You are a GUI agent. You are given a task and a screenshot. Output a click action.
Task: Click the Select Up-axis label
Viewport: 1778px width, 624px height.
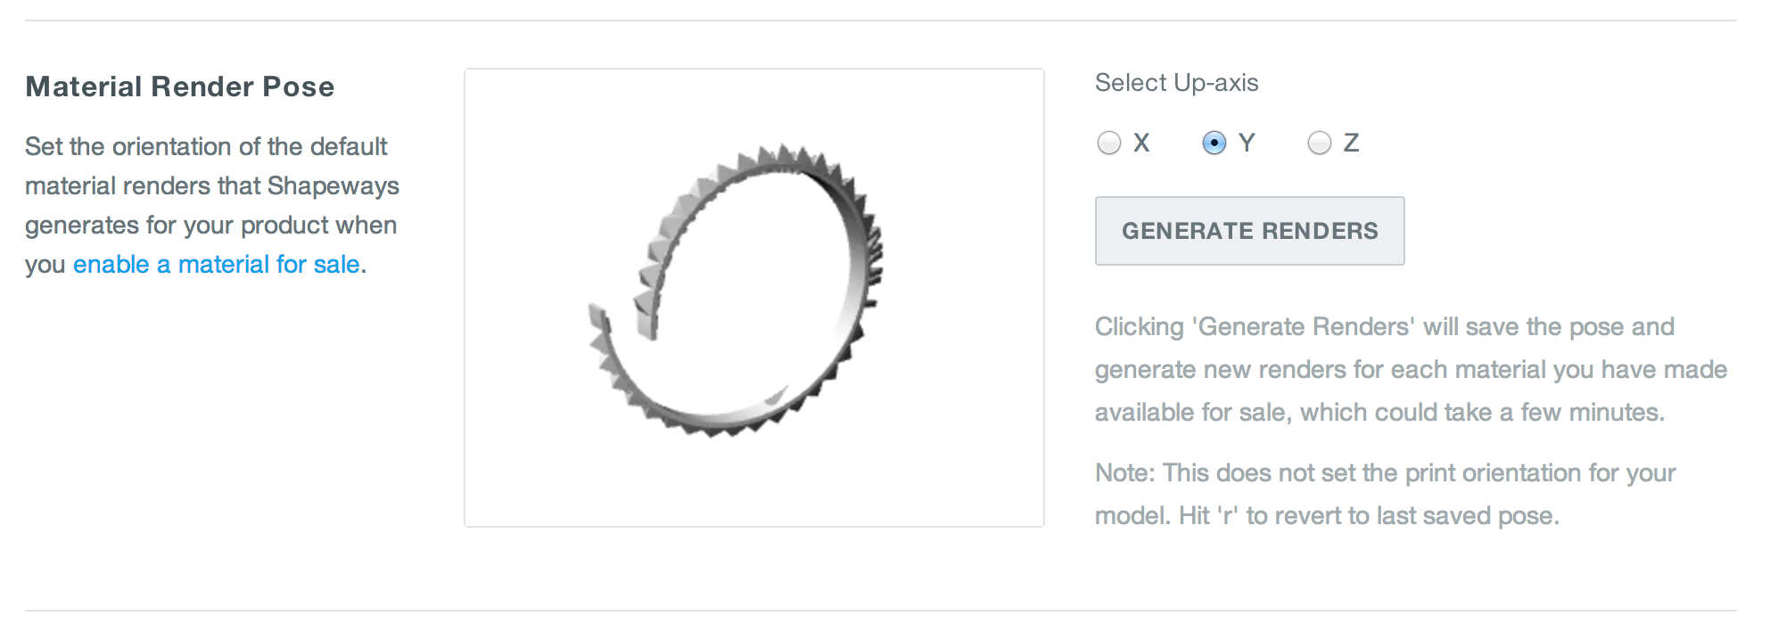(1176, 83)
